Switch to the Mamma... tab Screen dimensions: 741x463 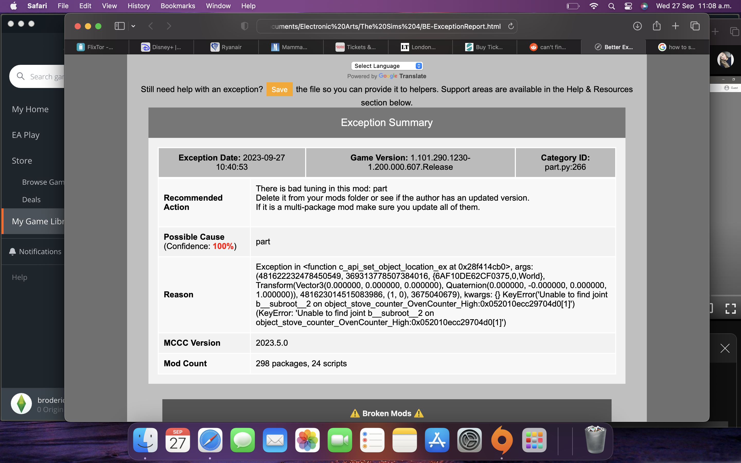pyautogui.click(x=291, y=47)
